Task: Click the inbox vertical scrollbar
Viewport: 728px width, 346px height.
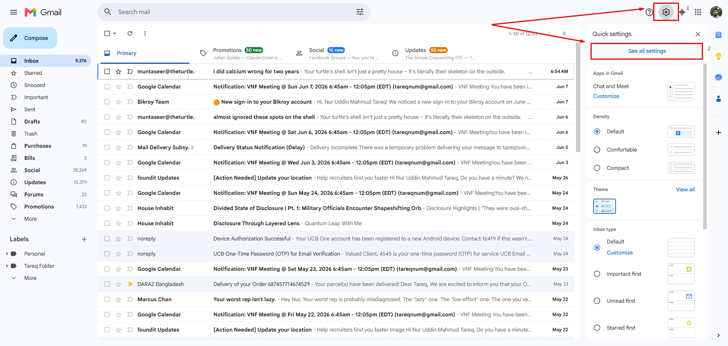Action: (x=578, y=97)
